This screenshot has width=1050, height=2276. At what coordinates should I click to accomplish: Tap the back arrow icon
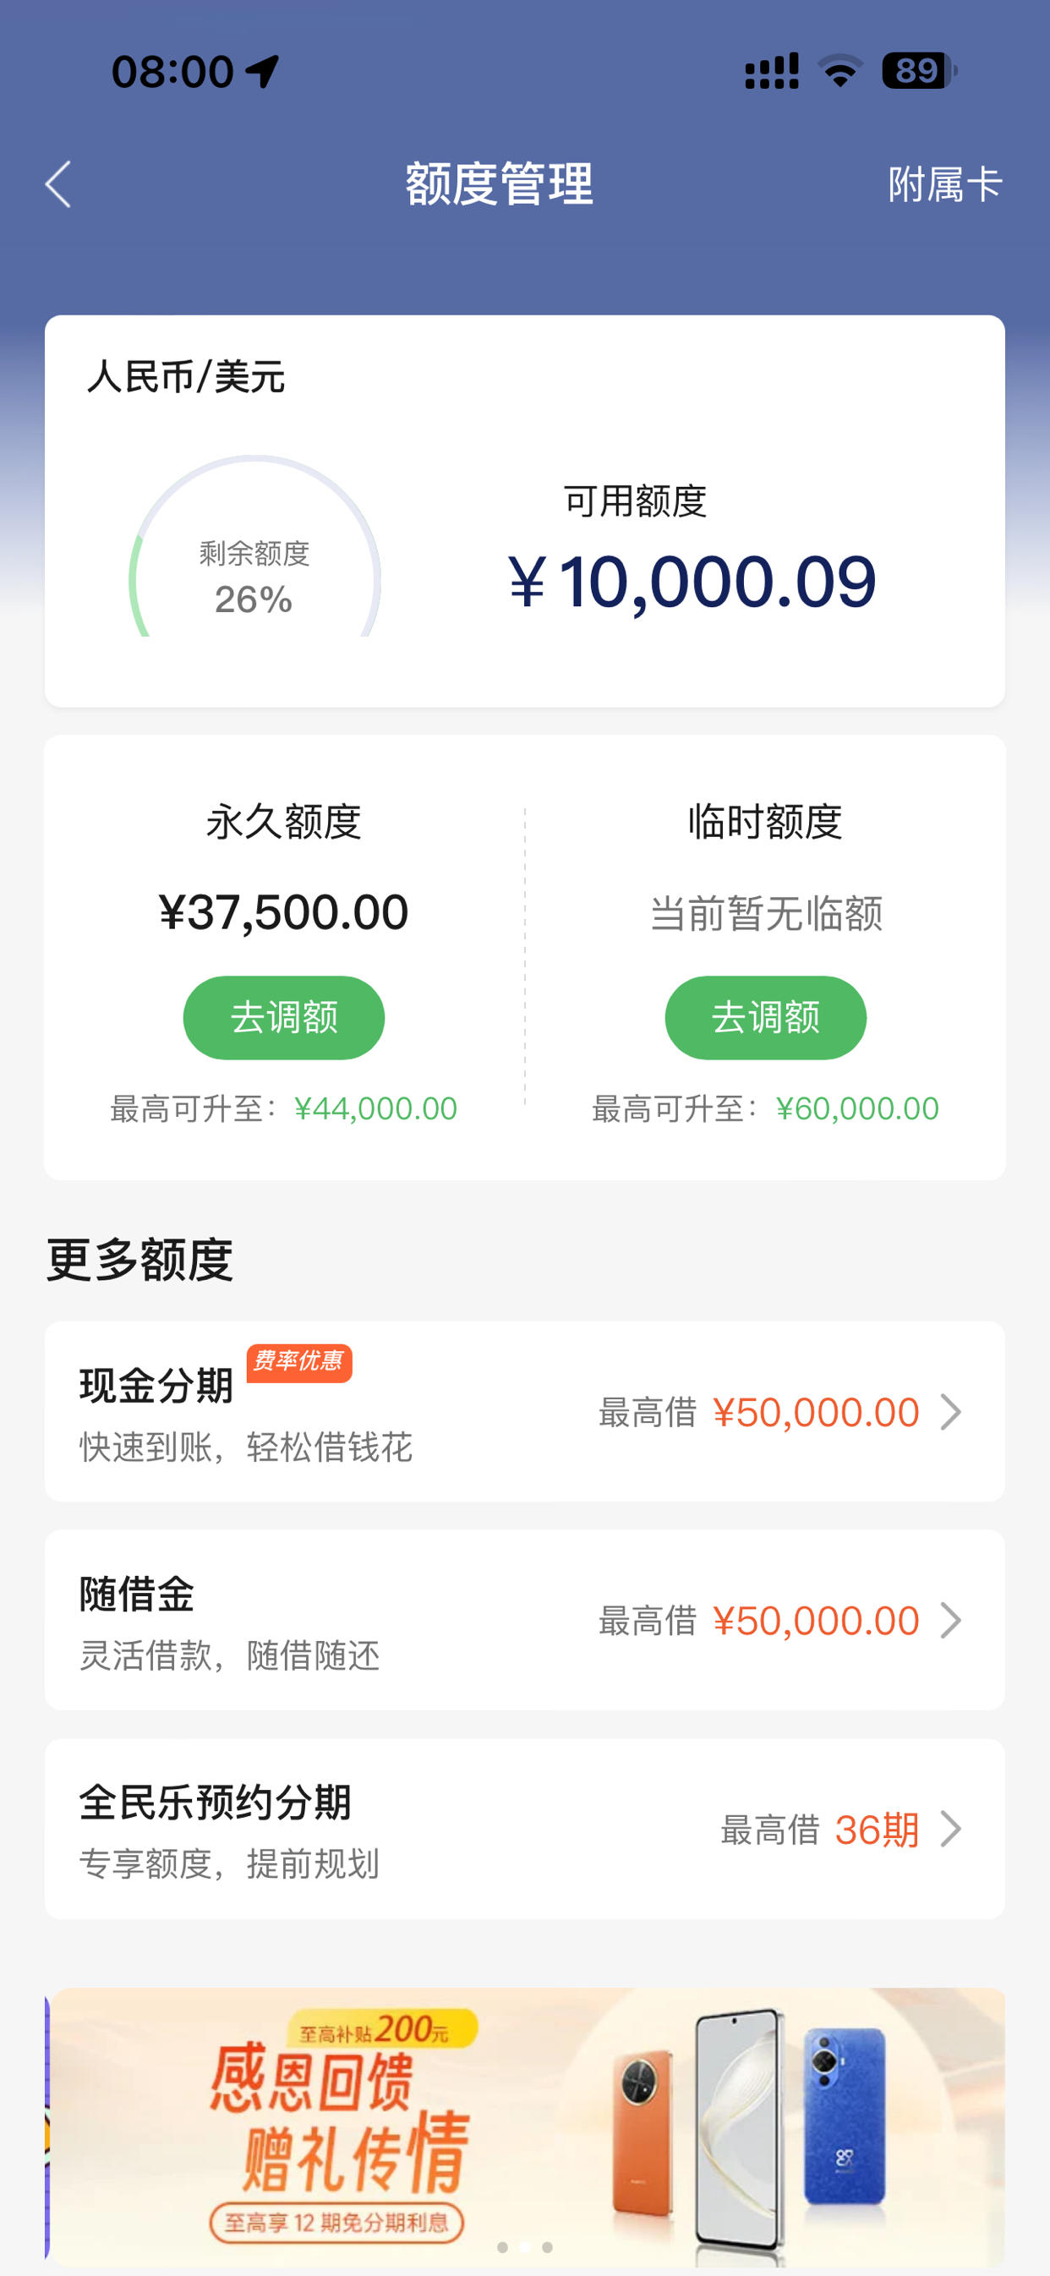point(58,184)
